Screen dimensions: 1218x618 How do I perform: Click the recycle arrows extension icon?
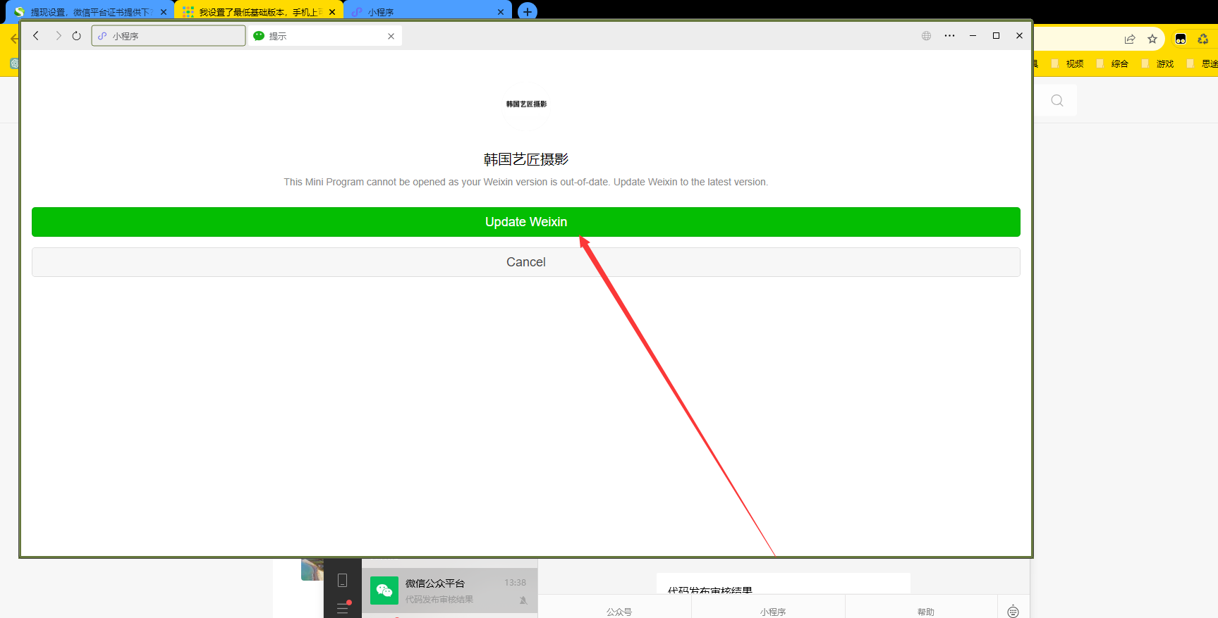point(1203,39)
